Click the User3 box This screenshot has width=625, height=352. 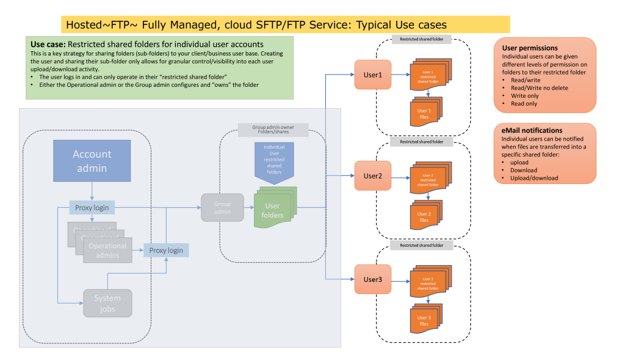click(373, 279)
